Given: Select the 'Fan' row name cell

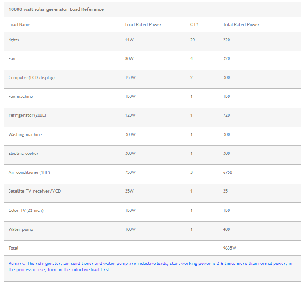Looking at the screenshot, I should (12, 59).
